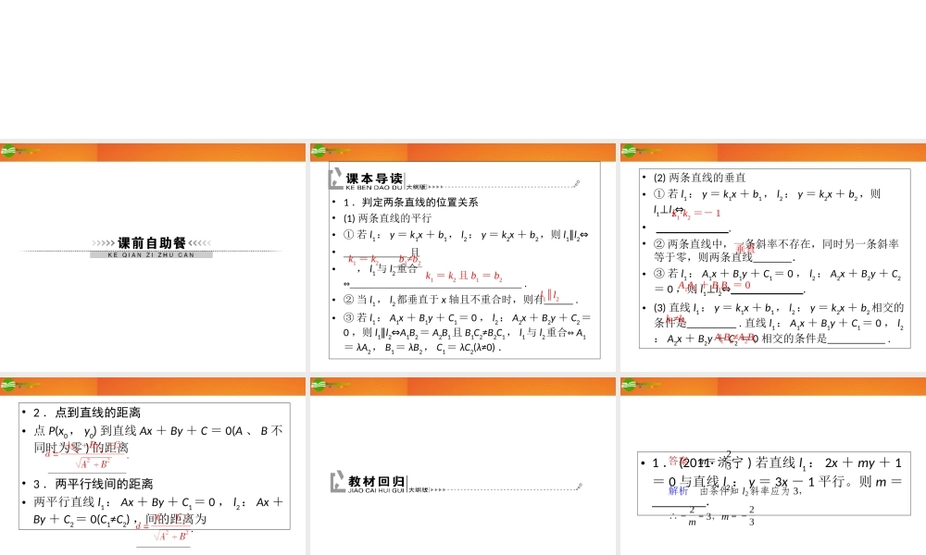Click the 大纲版 tag next to 课本导读

[x=416, y=187]
